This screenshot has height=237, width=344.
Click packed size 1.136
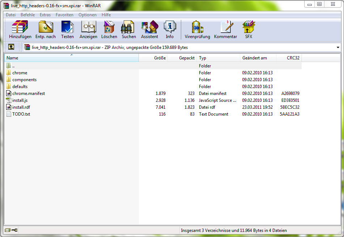[x=189, y=100]
